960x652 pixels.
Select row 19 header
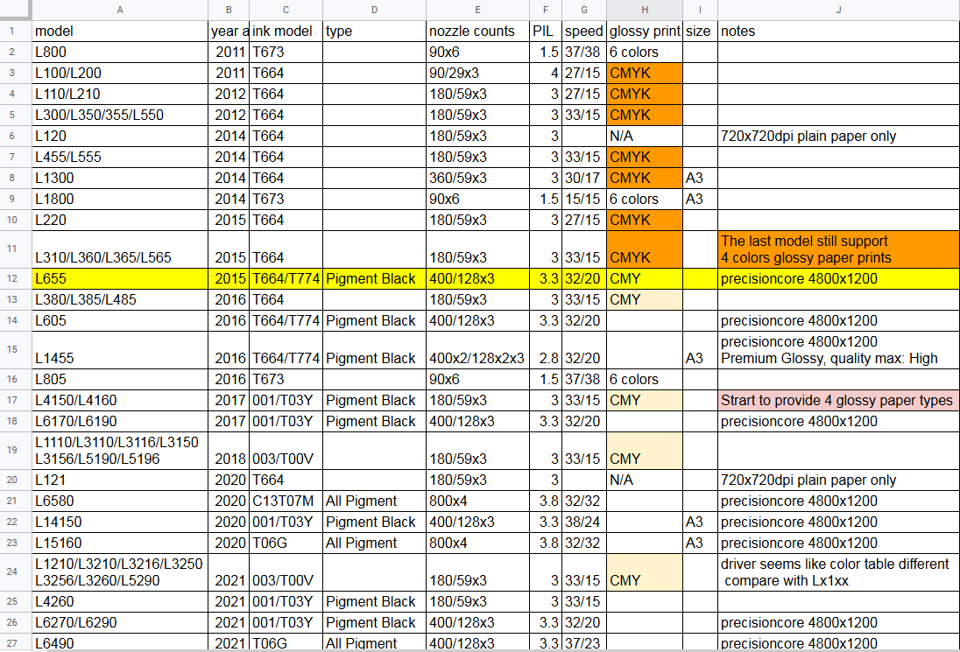pyautogui.click(x=15, y=450)
